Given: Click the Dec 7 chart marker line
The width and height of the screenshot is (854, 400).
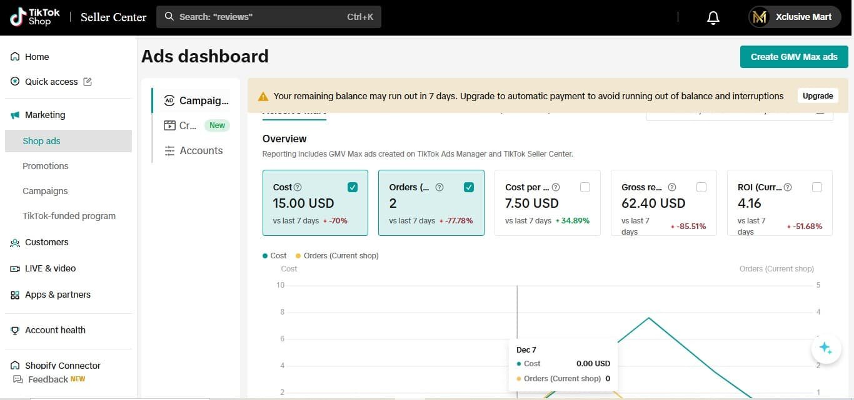Looking at the screenshot, I should pos(517,312).
